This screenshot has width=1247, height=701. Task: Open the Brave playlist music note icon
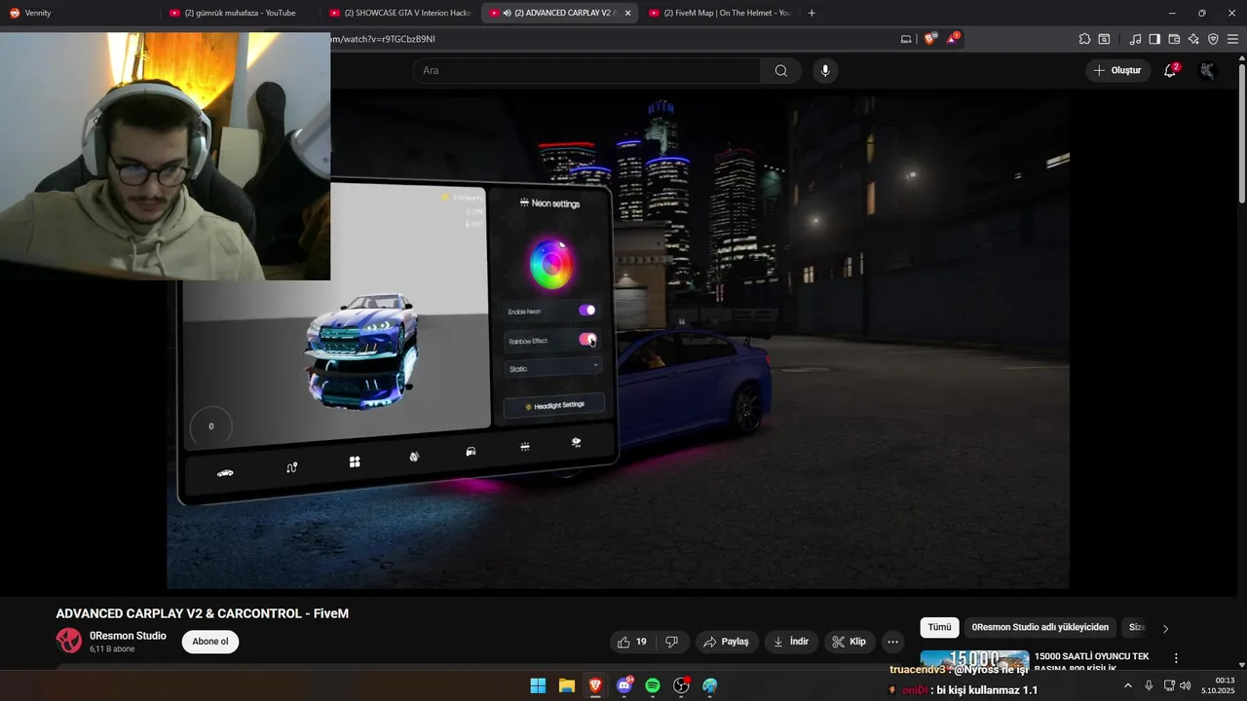pyautogui.click(x=1135, y=39)
